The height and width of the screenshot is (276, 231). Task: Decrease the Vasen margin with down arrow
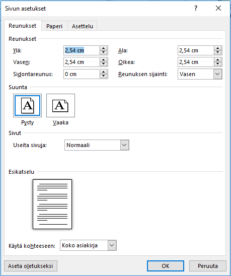pyautogui.click(x=104, y=64)
